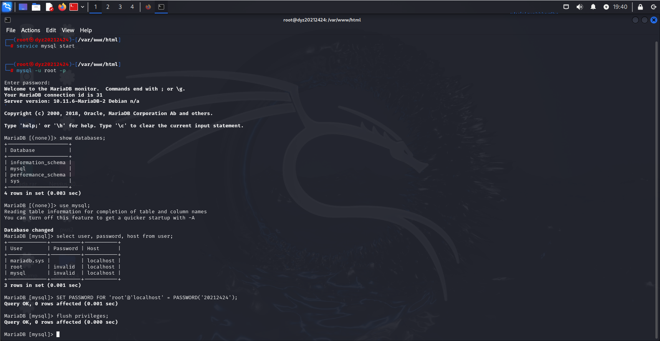Open the volume control tray icon
The width and height of the screenshot is (660, 341).
click(x=580, y=7)
